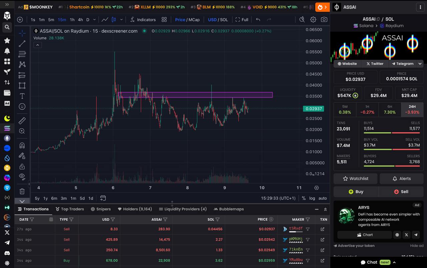
Task: Open the time interval dropdown arrow
Action: click(95, 20)
